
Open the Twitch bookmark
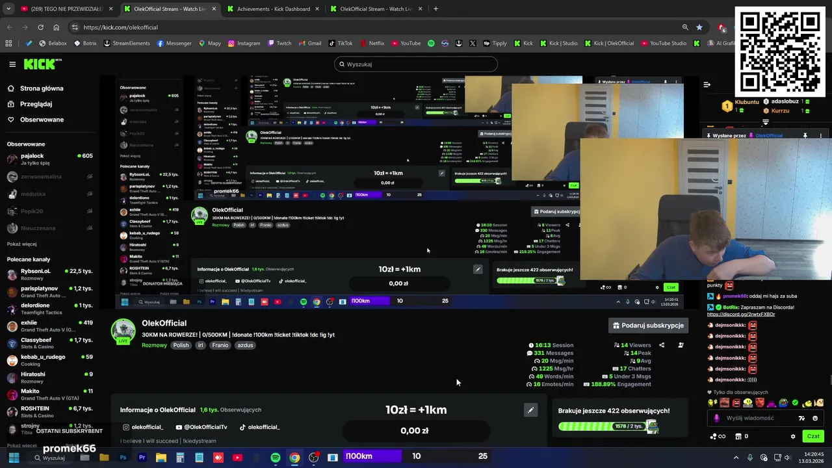(x=279, y=44)
